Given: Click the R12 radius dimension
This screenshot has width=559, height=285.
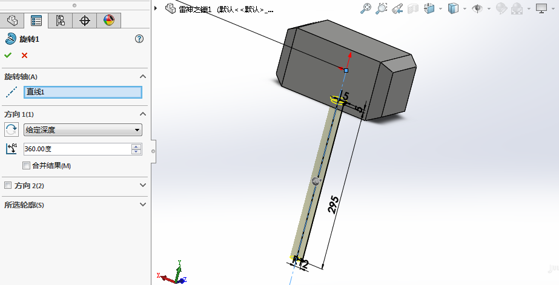Looking at the screenshot, I should point(299,262).
